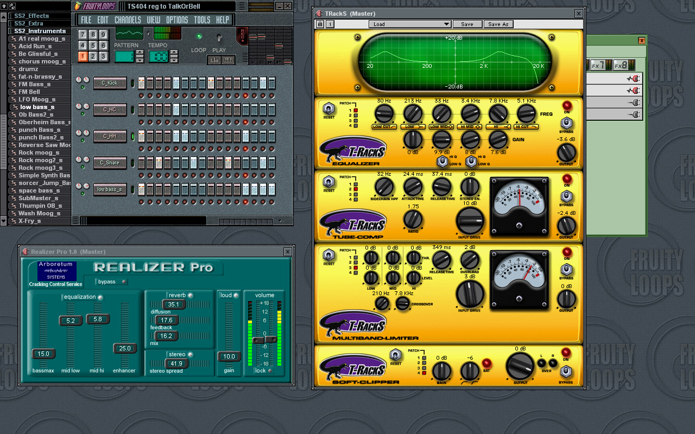Click the LOW MID band button in Equalizer
Screen dimensions: 695x434
coord(441,126)
